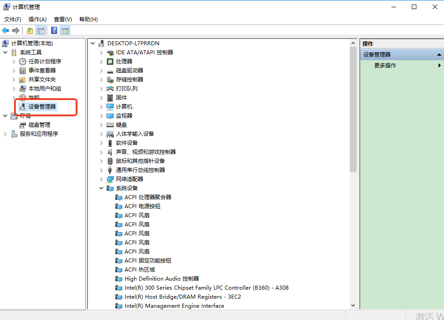Expand the 处理器 device category
444x320 pixels.
pyautogui.click(x=101, y=61)
